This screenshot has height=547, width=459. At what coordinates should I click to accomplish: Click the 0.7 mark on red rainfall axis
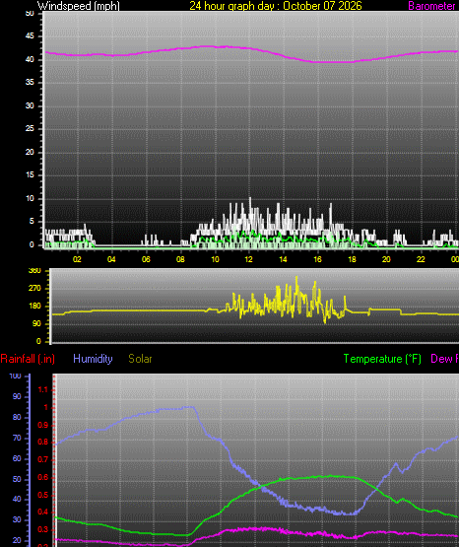(x=43, y=460)
